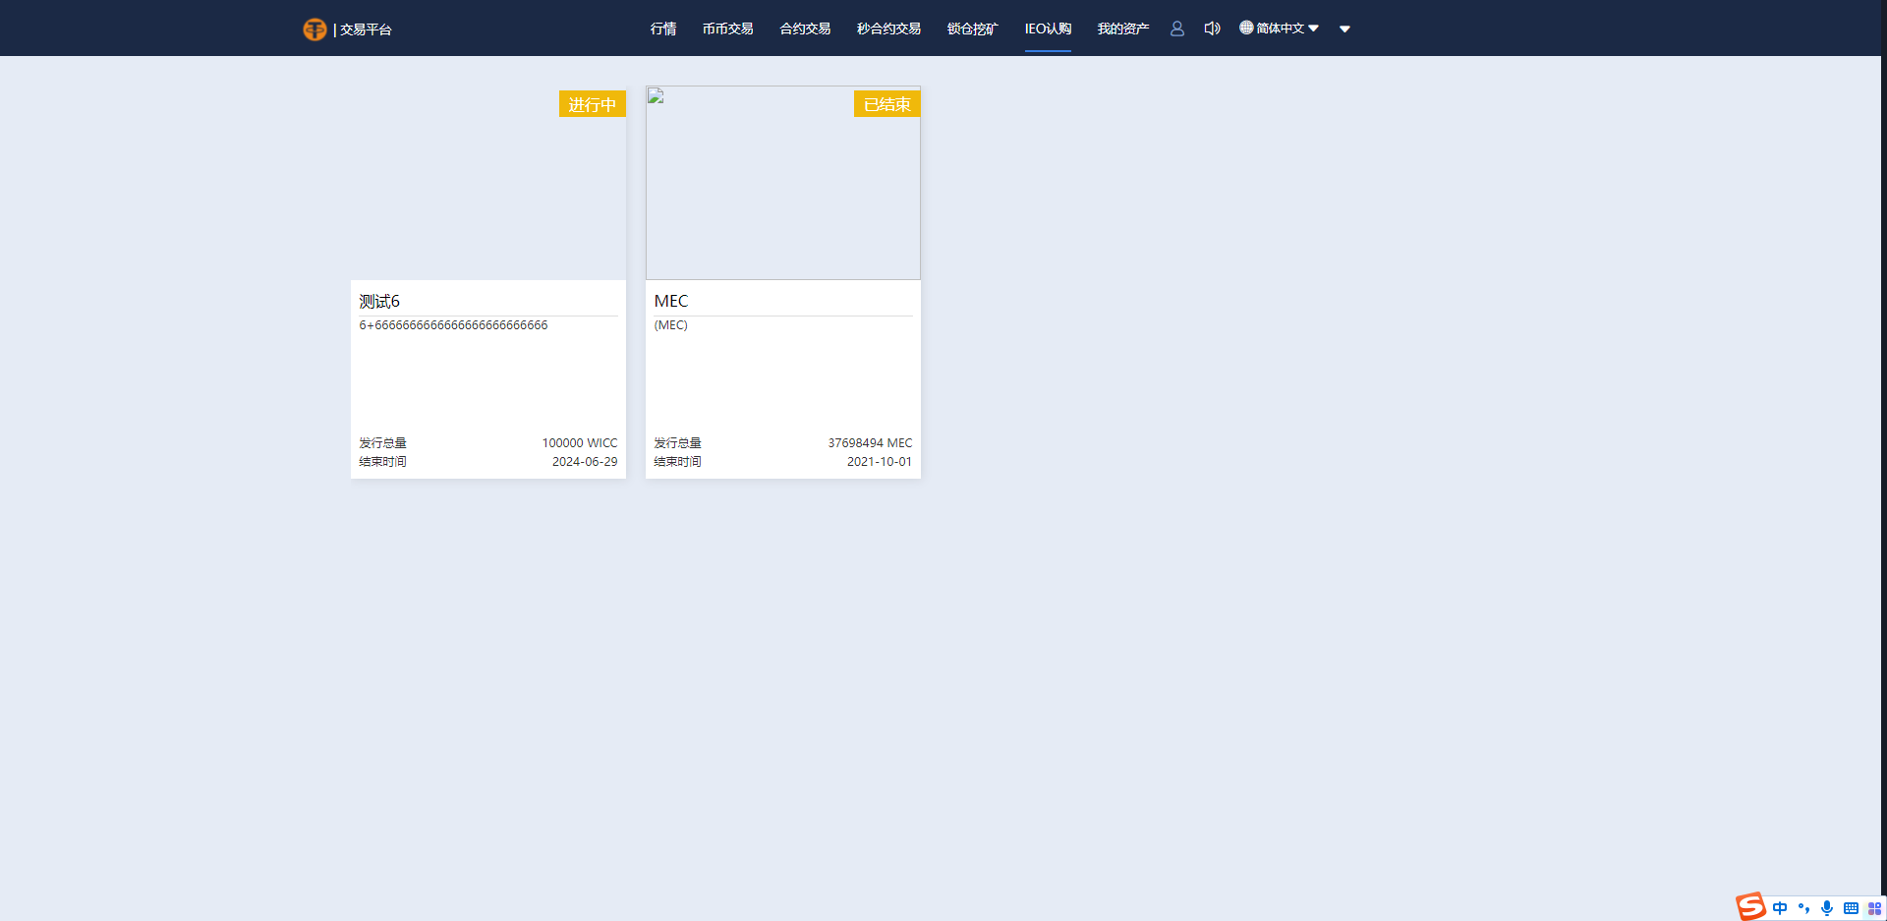1887x921 pixels.
Task: Toggle the Sogou punctuation mode icon
Action: (1803, 908)
